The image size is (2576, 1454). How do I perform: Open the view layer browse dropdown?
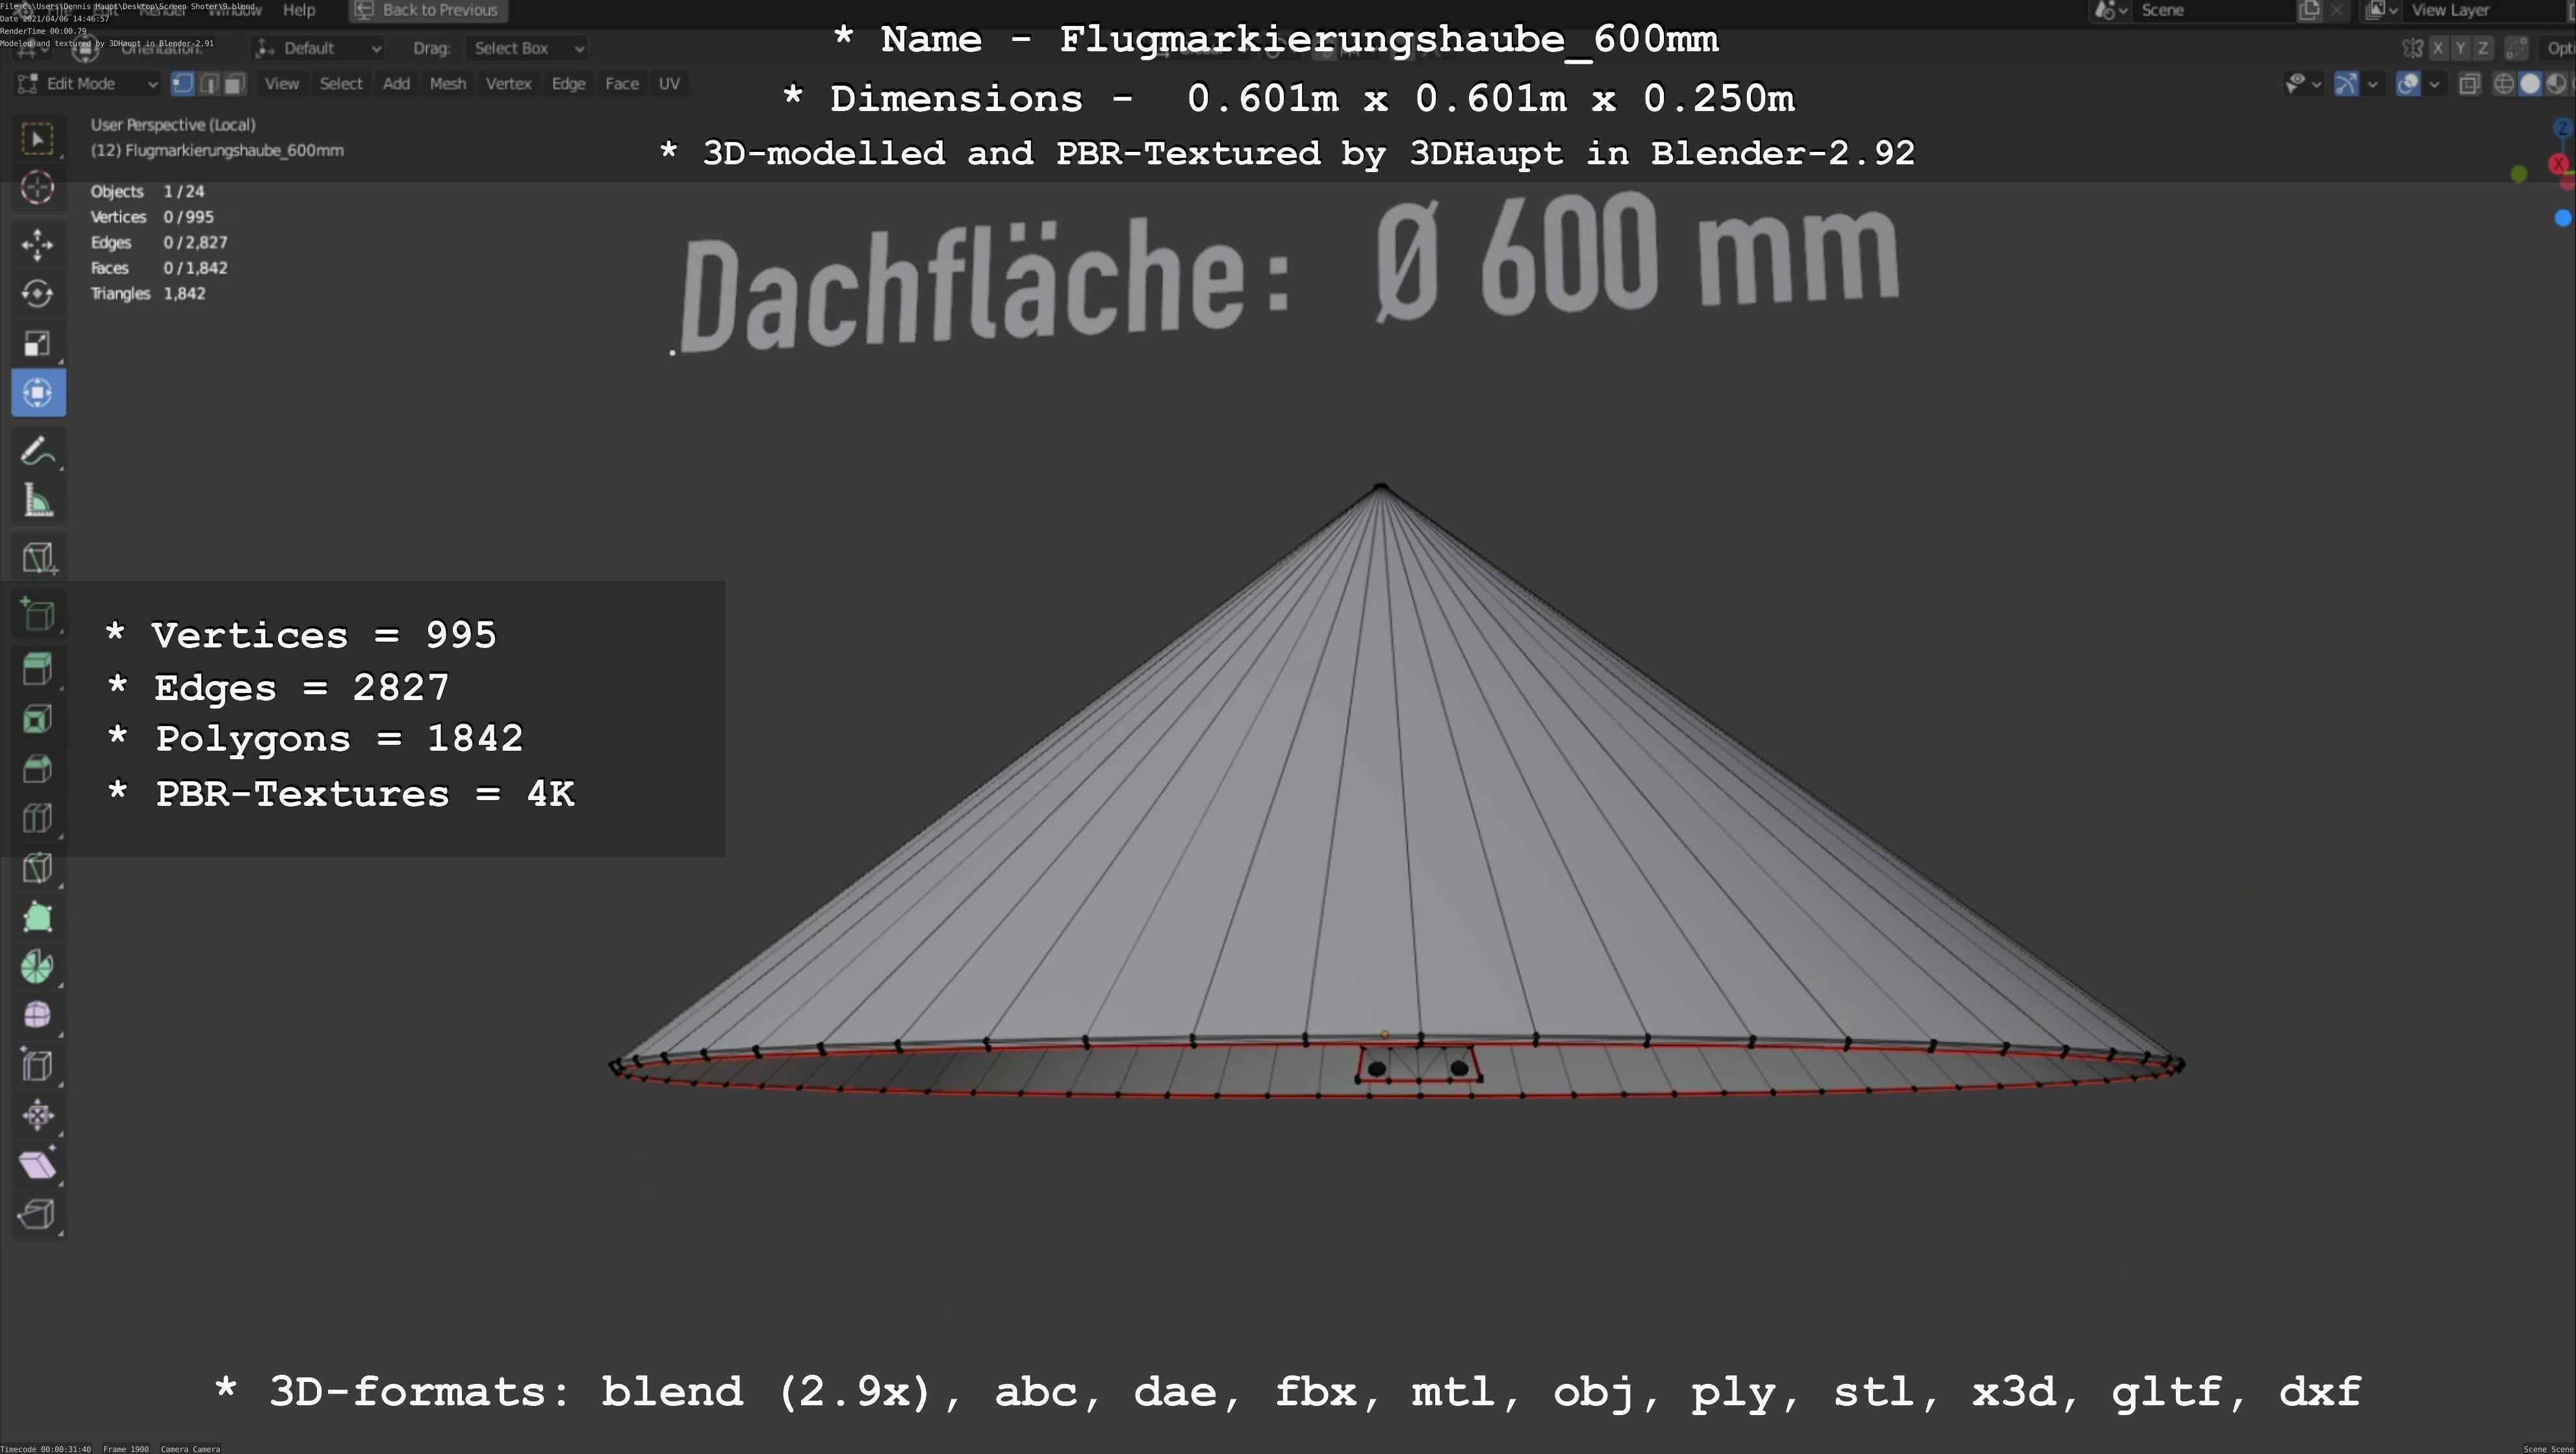coord(2382,10)
